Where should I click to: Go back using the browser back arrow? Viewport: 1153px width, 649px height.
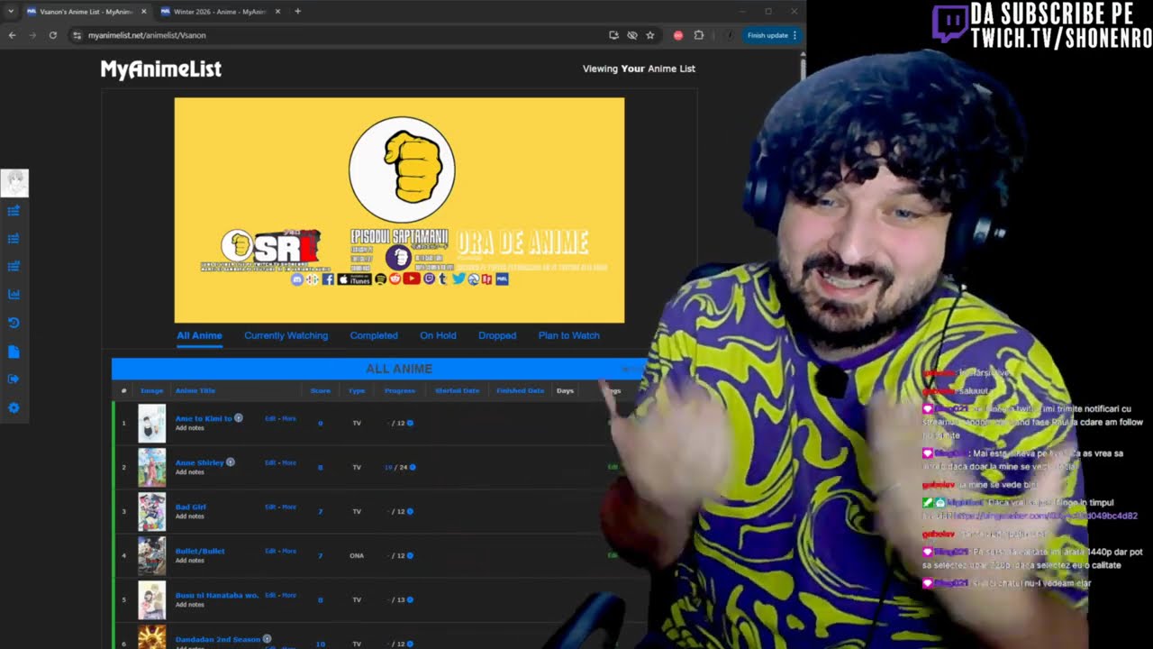(x=13, y=35)
